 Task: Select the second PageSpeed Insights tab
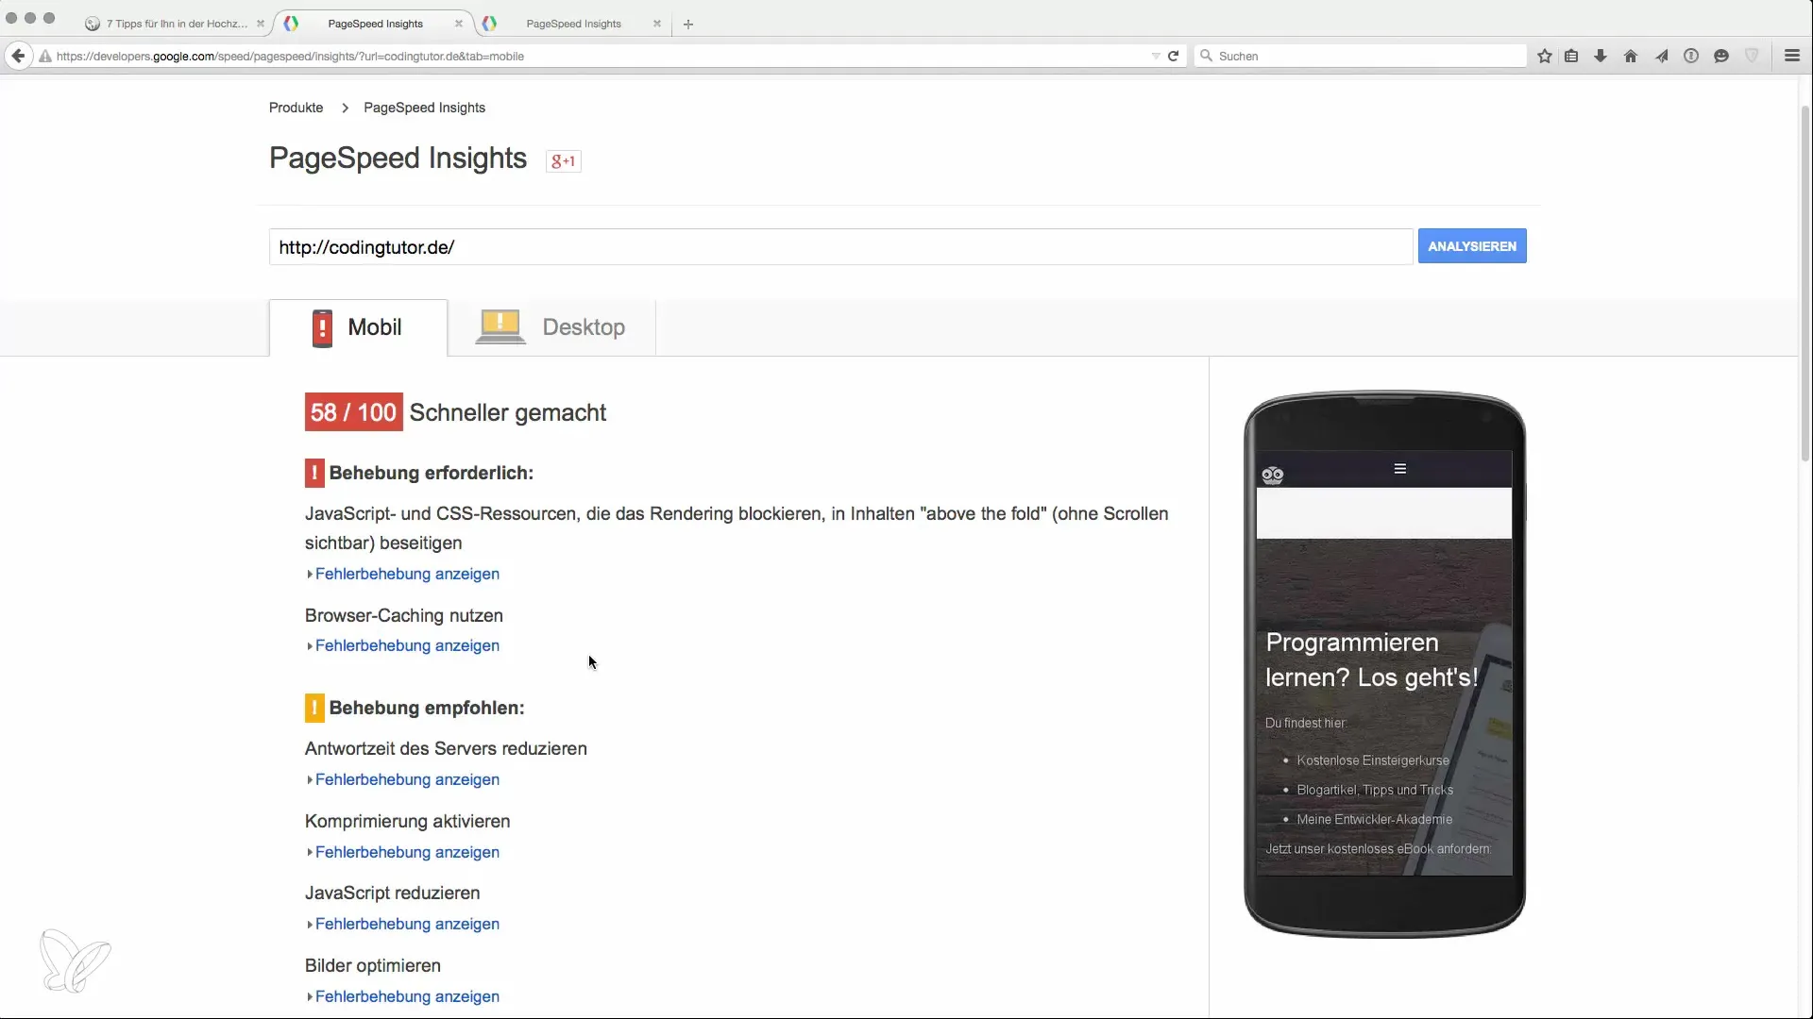coord(573,24)
